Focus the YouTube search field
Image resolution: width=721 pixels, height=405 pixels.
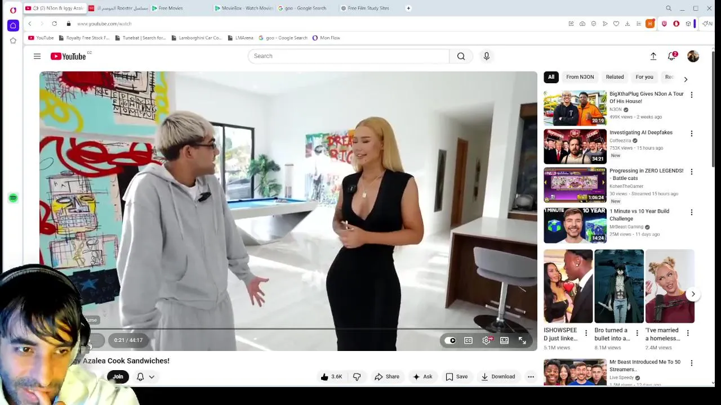tap(349, 56)
